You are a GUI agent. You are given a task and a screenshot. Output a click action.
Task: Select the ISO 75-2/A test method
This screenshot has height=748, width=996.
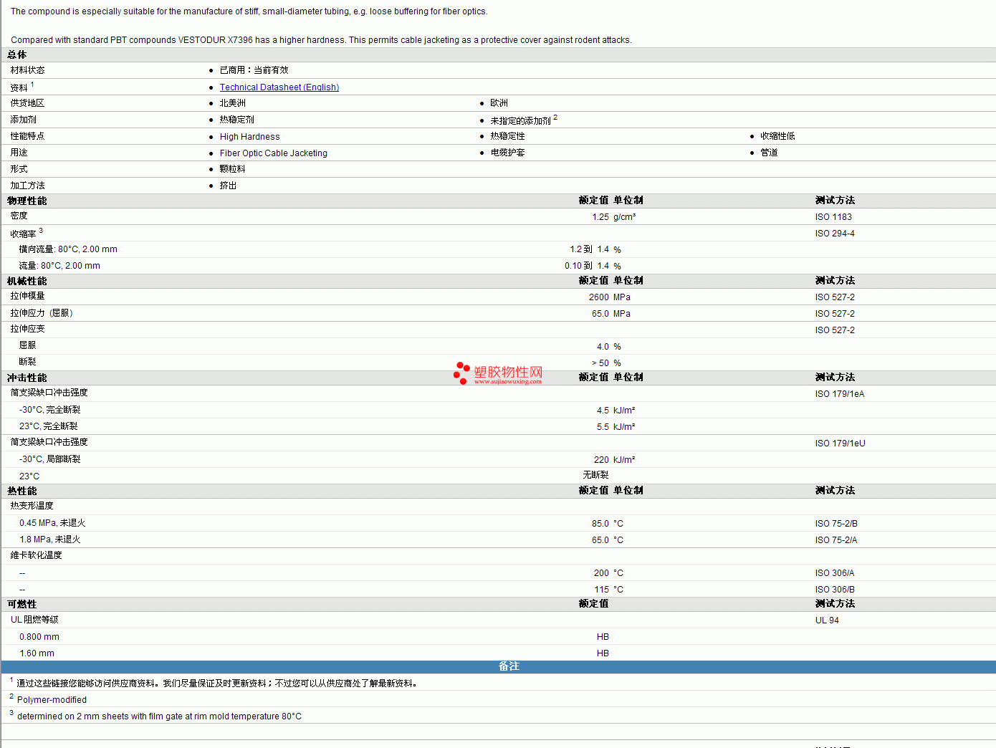pos(836,540)
